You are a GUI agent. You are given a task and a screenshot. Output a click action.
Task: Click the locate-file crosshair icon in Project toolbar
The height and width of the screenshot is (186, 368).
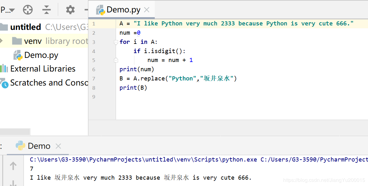coord(28,10)
